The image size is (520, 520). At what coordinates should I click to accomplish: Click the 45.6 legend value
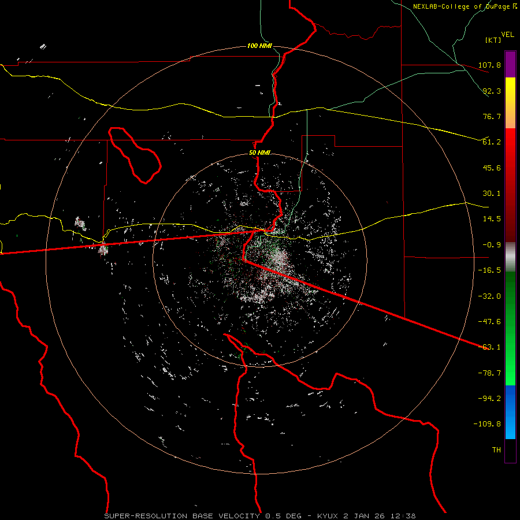(x=492, y=168)
